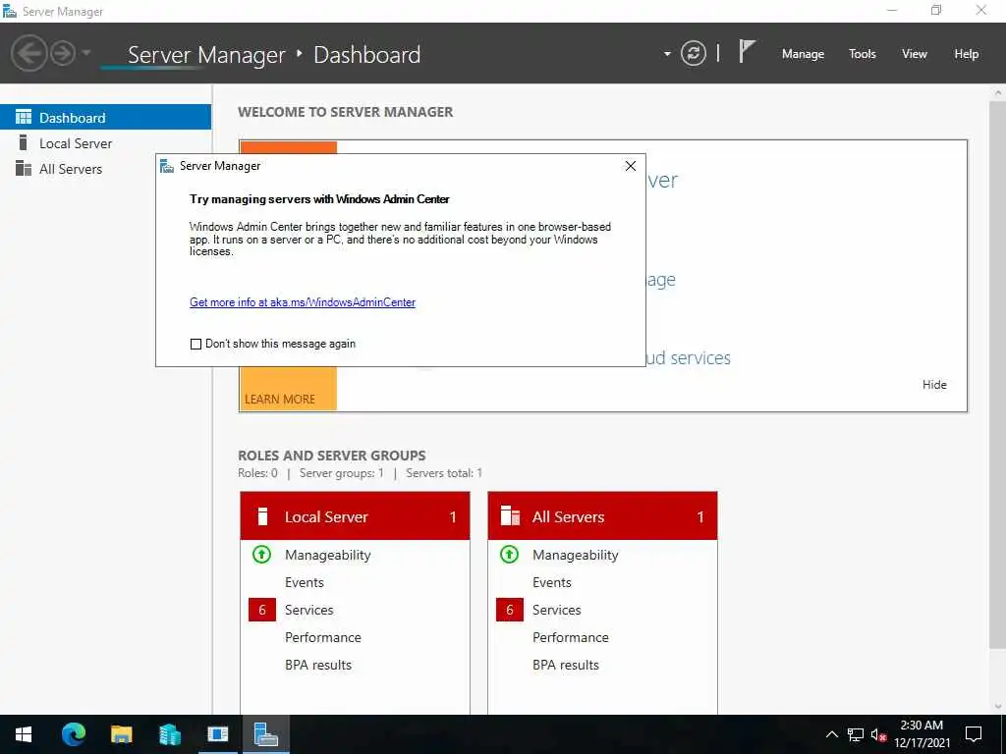Open Services in Local Server tile
Screen dimensions: 1006x754
coord(309,610)
